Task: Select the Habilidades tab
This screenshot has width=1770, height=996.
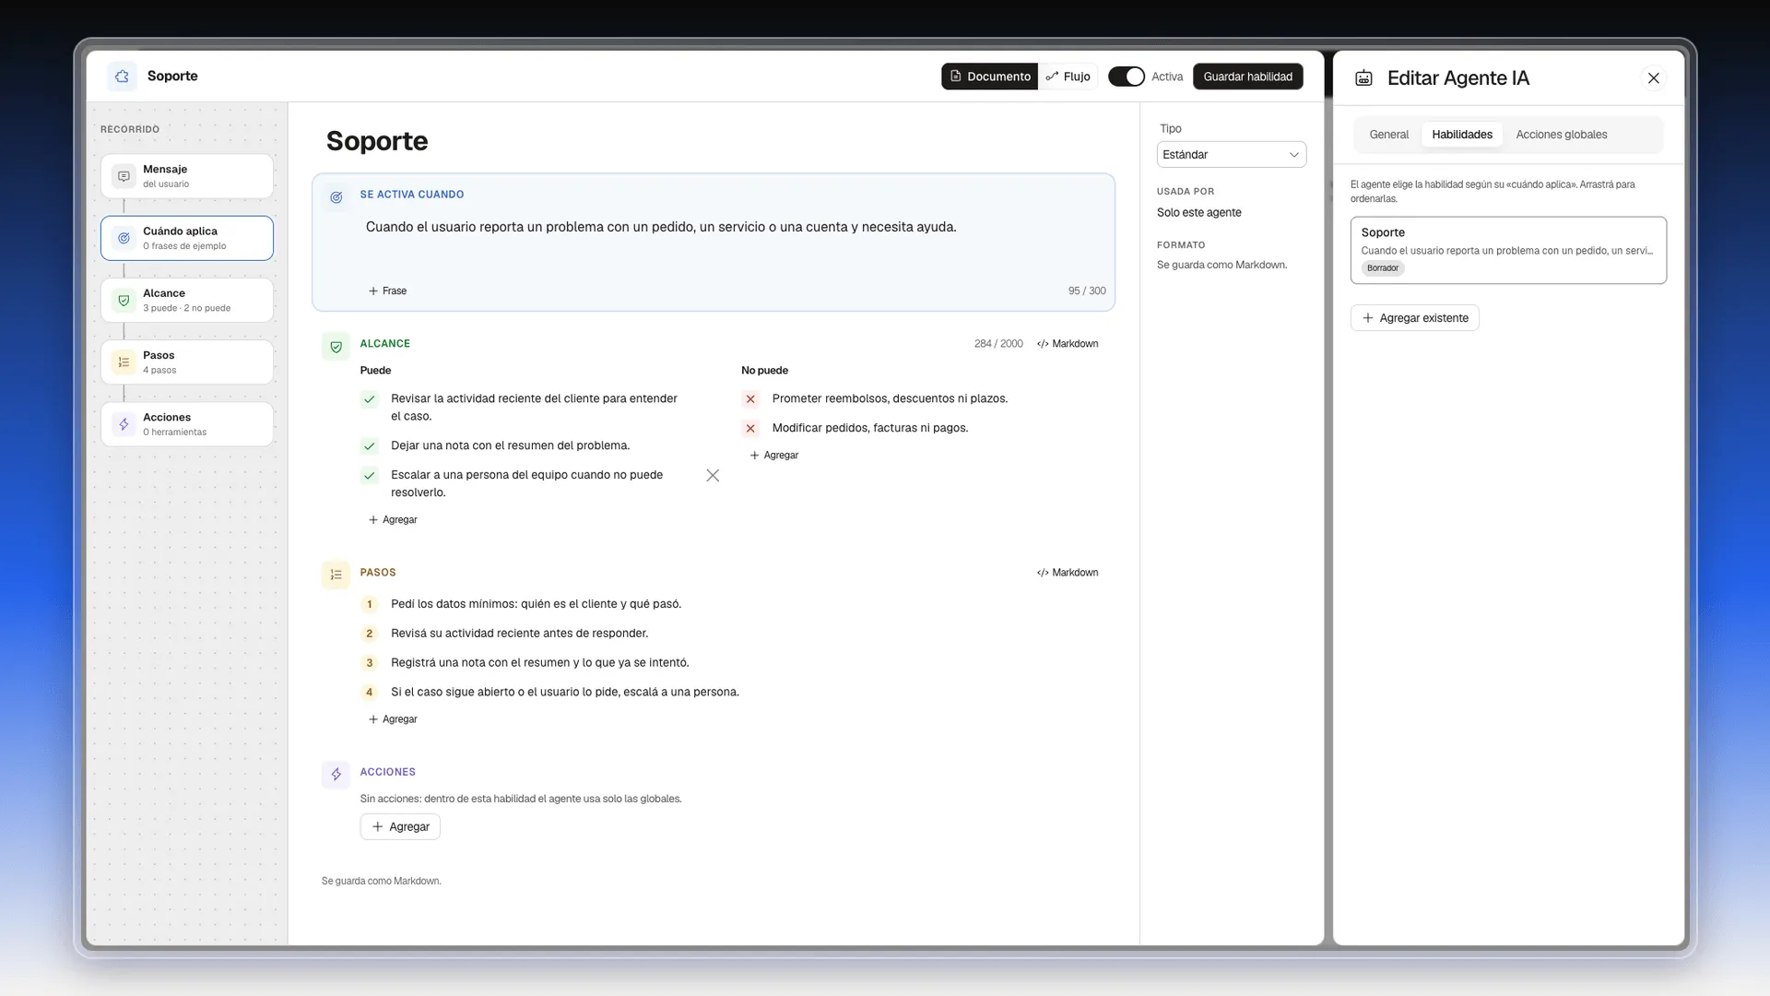Action: pyautogui.click(x=1462, y=135)
